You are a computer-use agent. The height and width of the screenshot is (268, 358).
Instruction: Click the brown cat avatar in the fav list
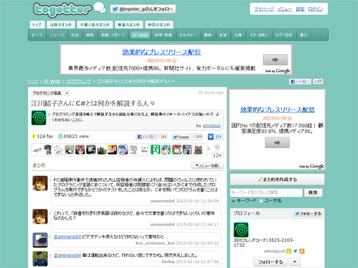coord(198,150)
